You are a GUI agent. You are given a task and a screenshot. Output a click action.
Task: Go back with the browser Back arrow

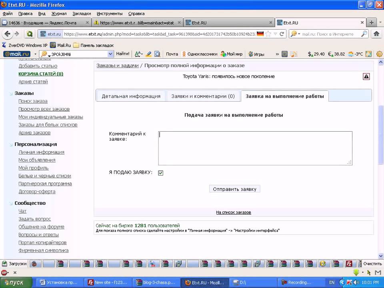coord(7,34)
